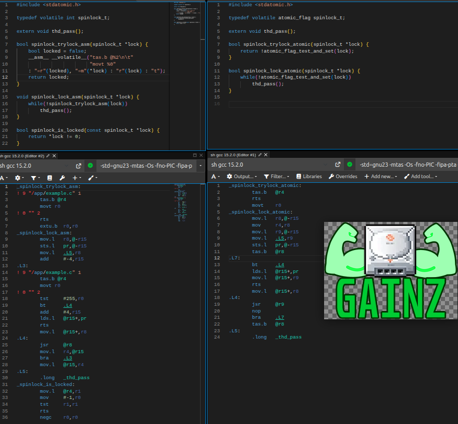Open font size menu in Editor #1 compiler pane
The height and width of the screenshot is (424, 458).
pos(216,177)
